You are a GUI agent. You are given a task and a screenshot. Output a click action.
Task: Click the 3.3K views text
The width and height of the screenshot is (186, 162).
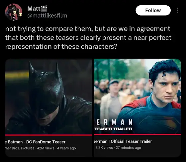pyautogui.click(x=104, y=148)
